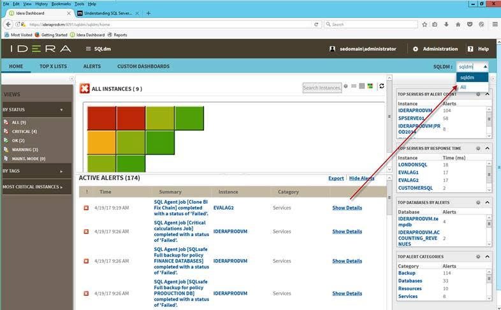The width and height of the screenshot is (501, 310).
Task: Open the HOME tab
Action: tap(16, 66)
